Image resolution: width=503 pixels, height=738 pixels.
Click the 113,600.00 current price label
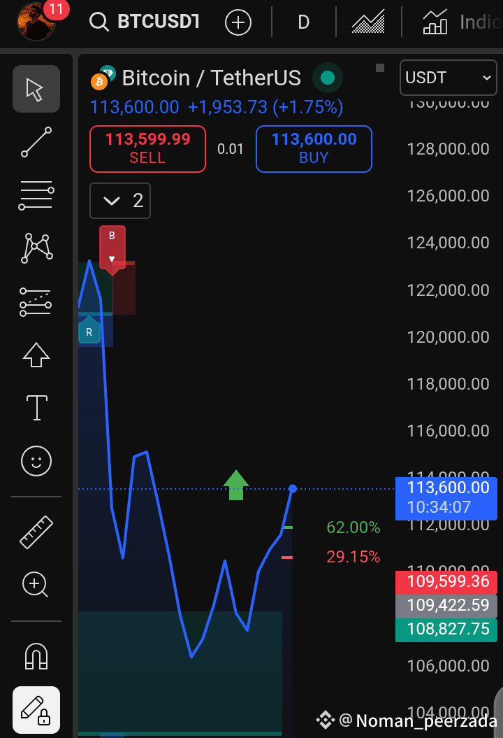(x=446, y=498)
